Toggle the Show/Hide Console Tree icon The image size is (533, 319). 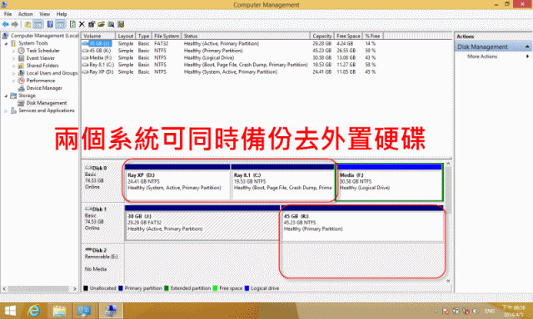37,24
